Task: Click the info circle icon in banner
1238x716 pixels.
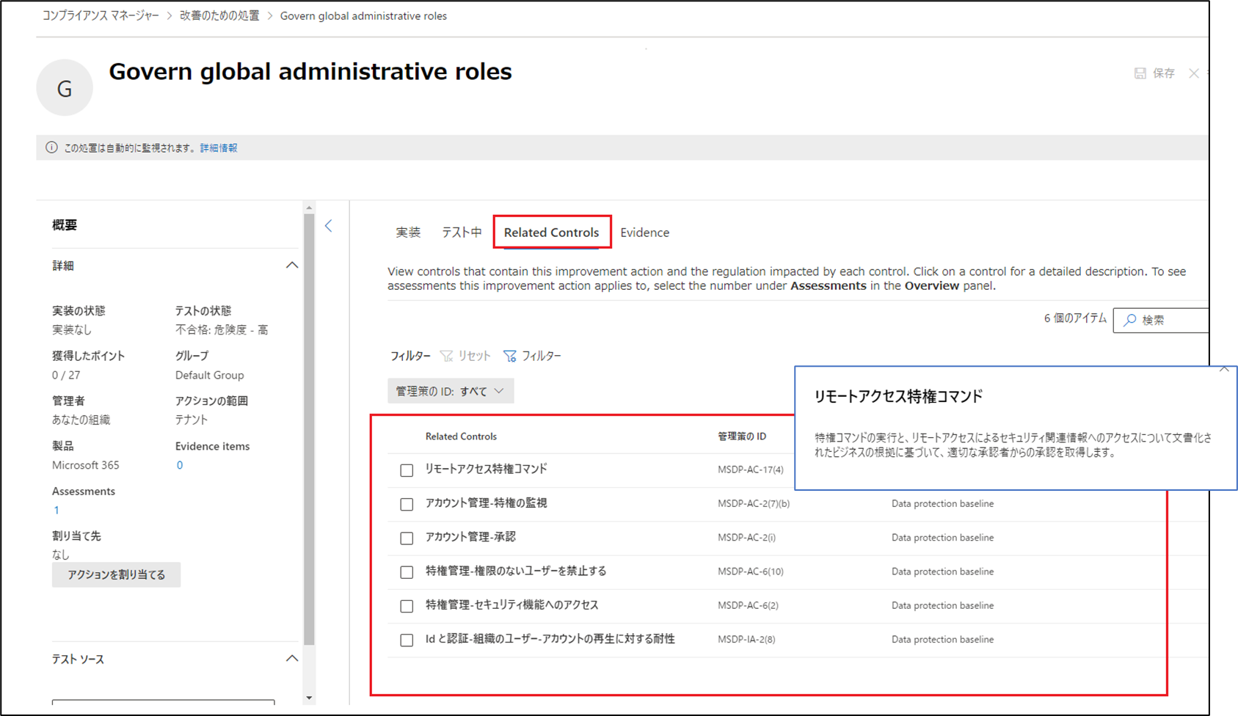Action: [51, 147]
